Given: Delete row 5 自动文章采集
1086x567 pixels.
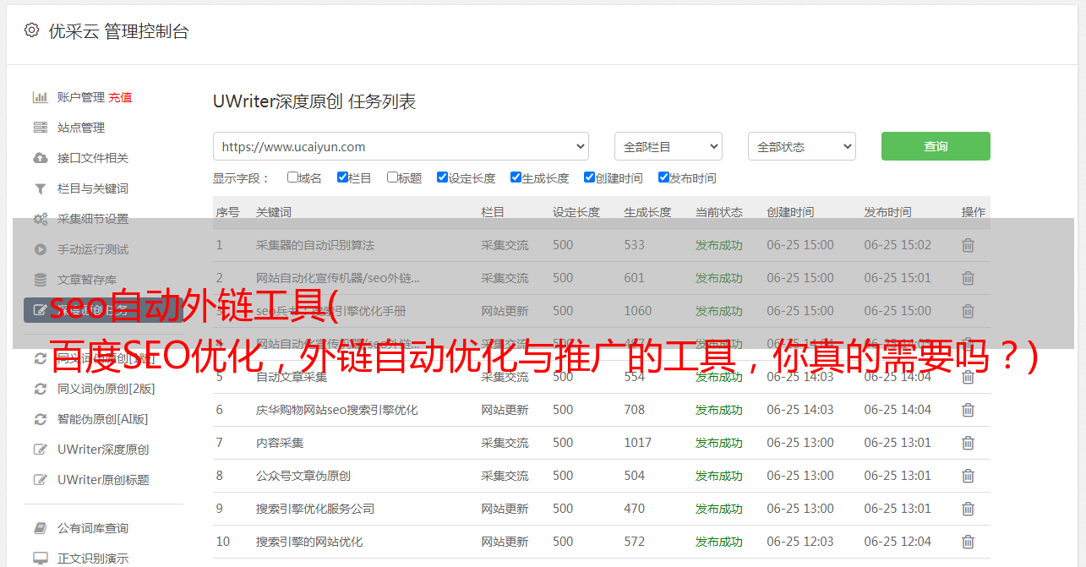Looking at the screenshot, I should 968,377.
